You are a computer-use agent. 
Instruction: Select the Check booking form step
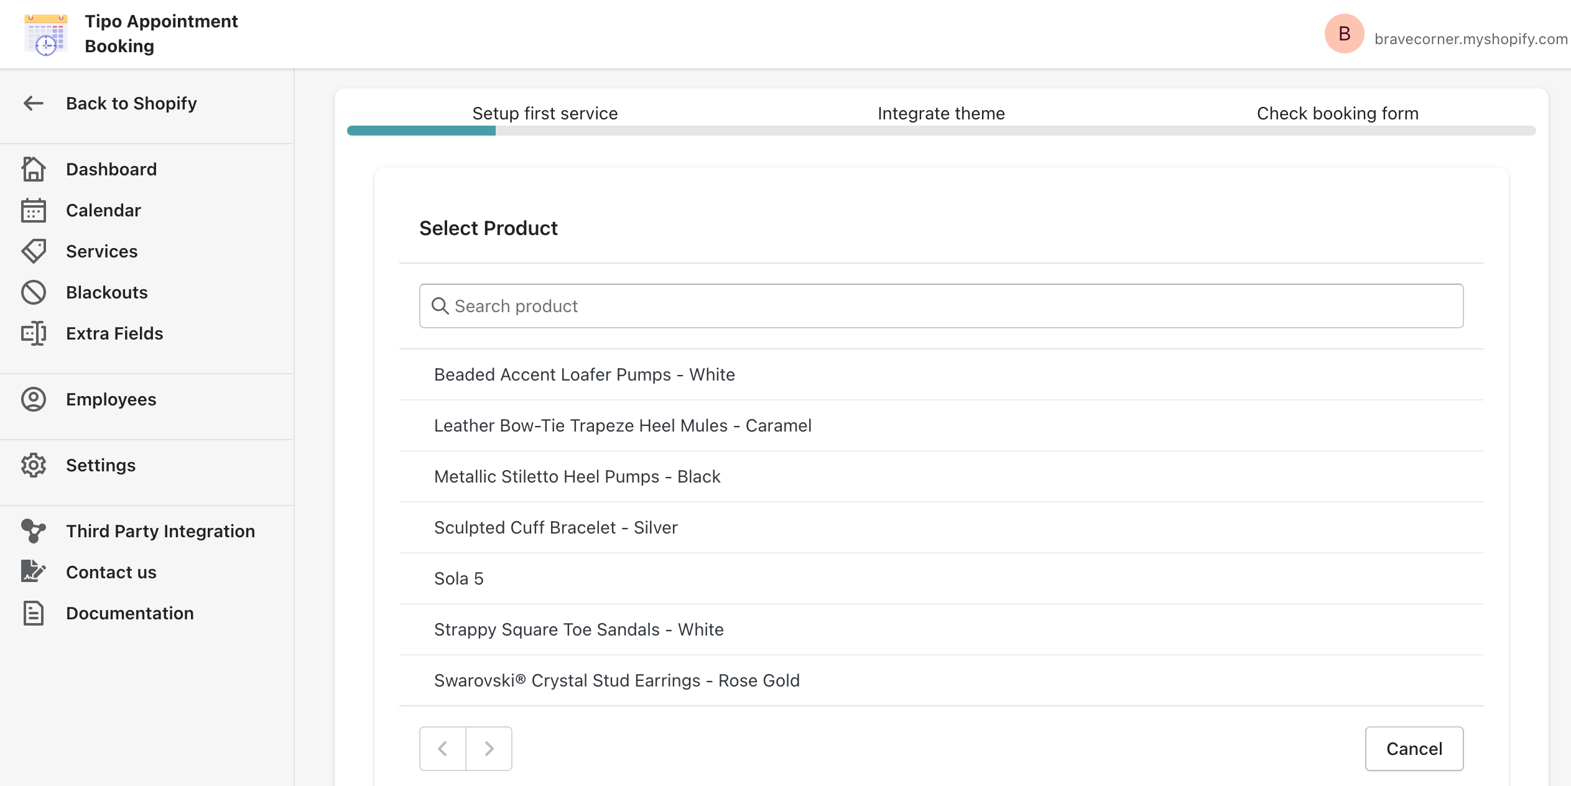click(1337, 113)
